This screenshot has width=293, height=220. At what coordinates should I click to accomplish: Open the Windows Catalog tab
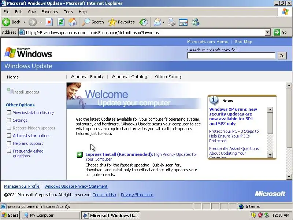[x=129, y=77]
